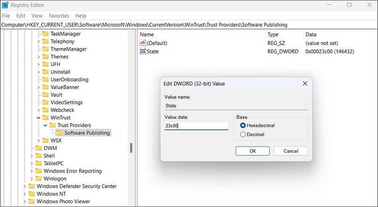Click the State DWORD value icon
The width and height of the screenshot is (378, 207).
pyautogui.click(x=143, y=51)
